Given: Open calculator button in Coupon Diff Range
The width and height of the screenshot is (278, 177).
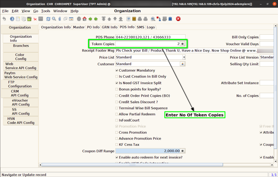Looking at the screenshot, I should coord(182,151).
